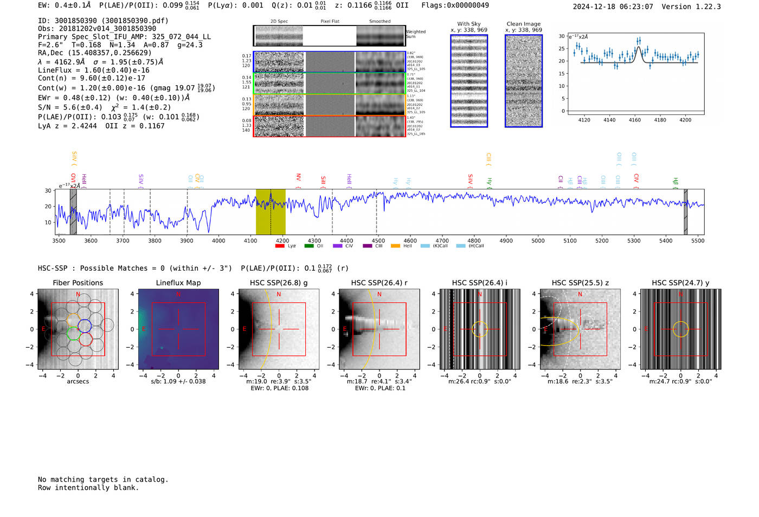Open the Lineflux Map panel
The image size is (759, 517).
click(178, 329)
